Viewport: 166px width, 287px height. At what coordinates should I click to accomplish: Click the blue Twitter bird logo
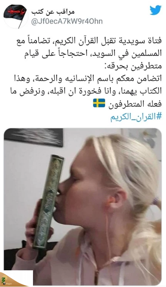[156, 10]
